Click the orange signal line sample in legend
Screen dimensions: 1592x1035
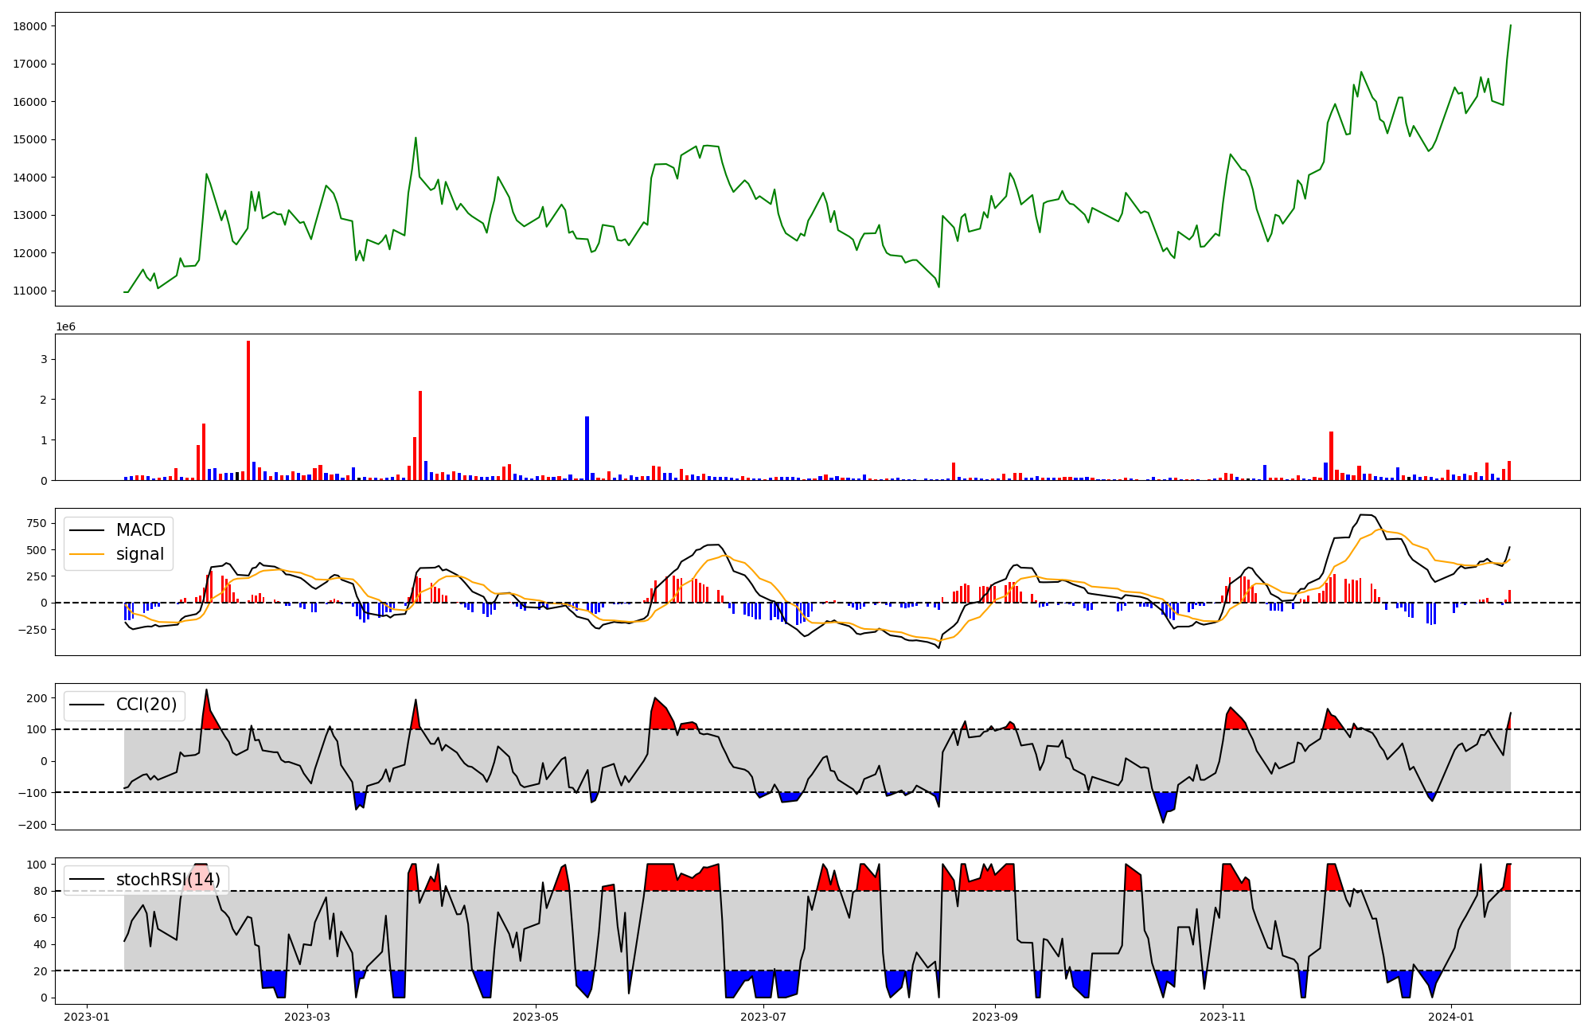coord(87,554)
